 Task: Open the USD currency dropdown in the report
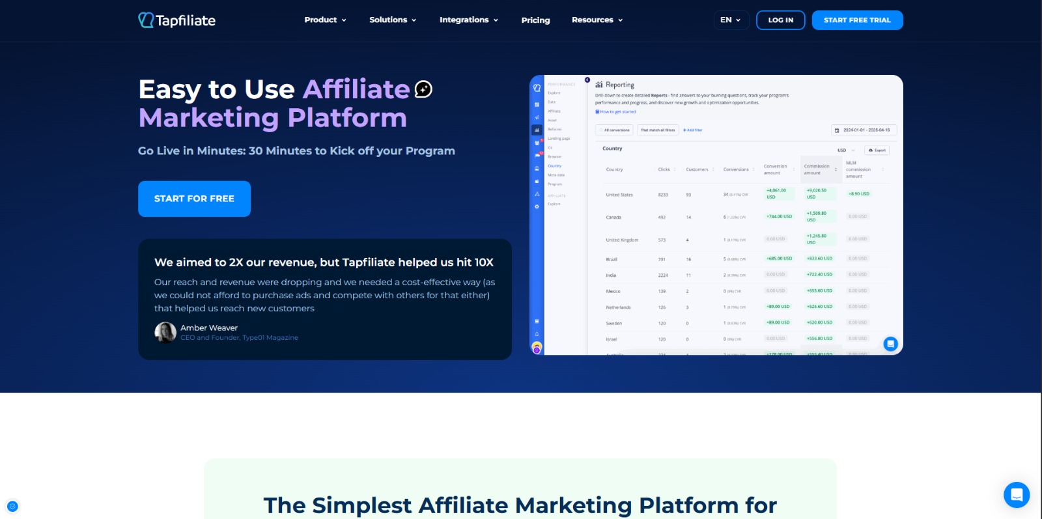(x=846, y=150)
